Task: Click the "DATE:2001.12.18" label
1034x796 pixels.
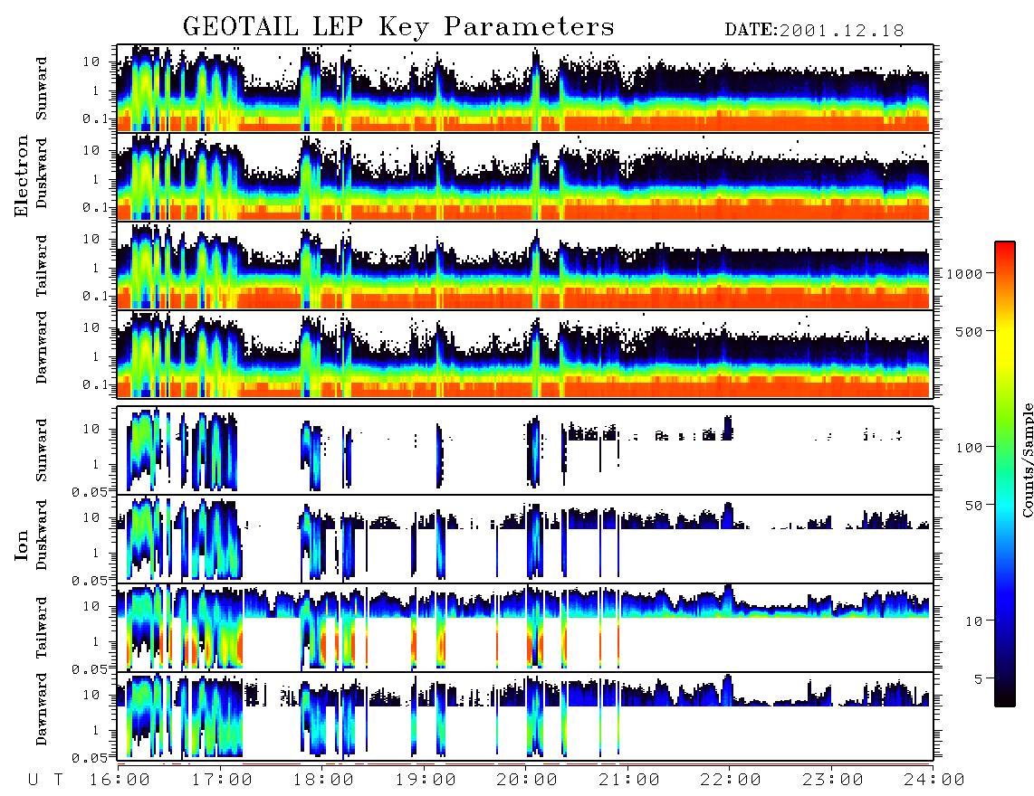Action: (x=814, y=31)
